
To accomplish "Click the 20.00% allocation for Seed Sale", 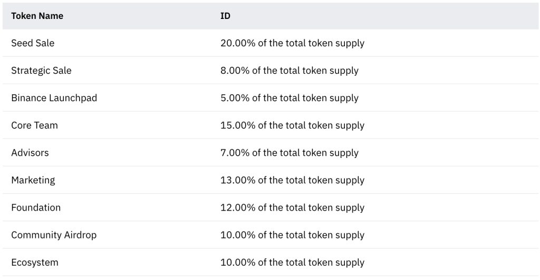I will pyautogui.click(x=292, y=43).
